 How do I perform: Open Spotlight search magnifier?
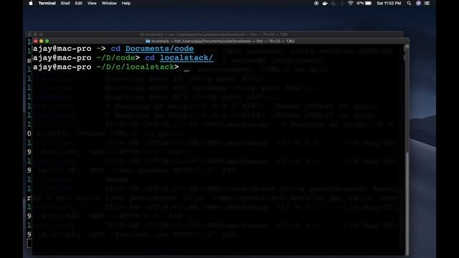[x=409, y=3]
